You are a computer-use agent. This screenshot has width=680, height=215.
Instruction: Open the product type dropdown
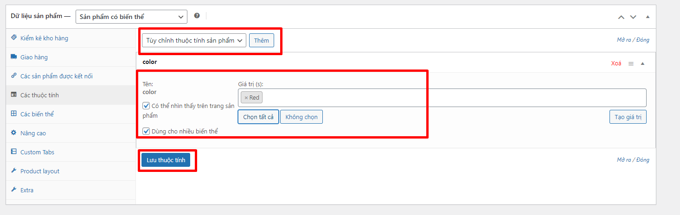click(x=131, y=17)
